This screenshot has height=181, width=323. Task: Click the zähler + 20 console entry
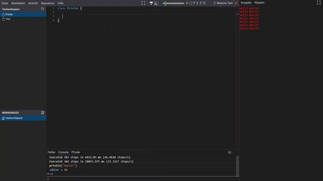[x=59, y=170]
